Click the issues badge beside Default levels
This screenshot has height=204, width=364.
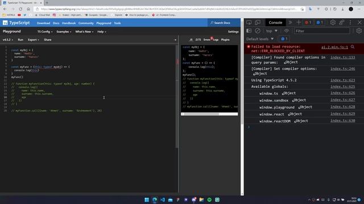284,39
